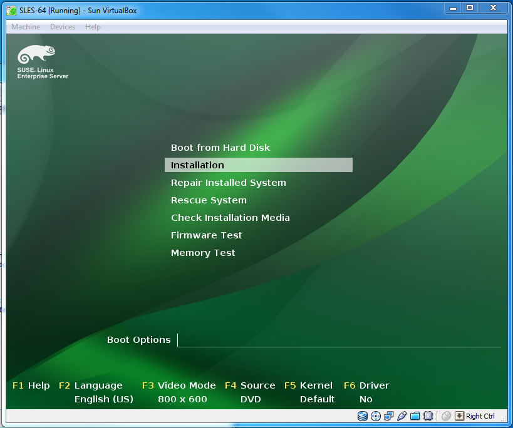The image size is (513, 428).
Task: Click the mouse capture indicator icon
Action: 446,416
